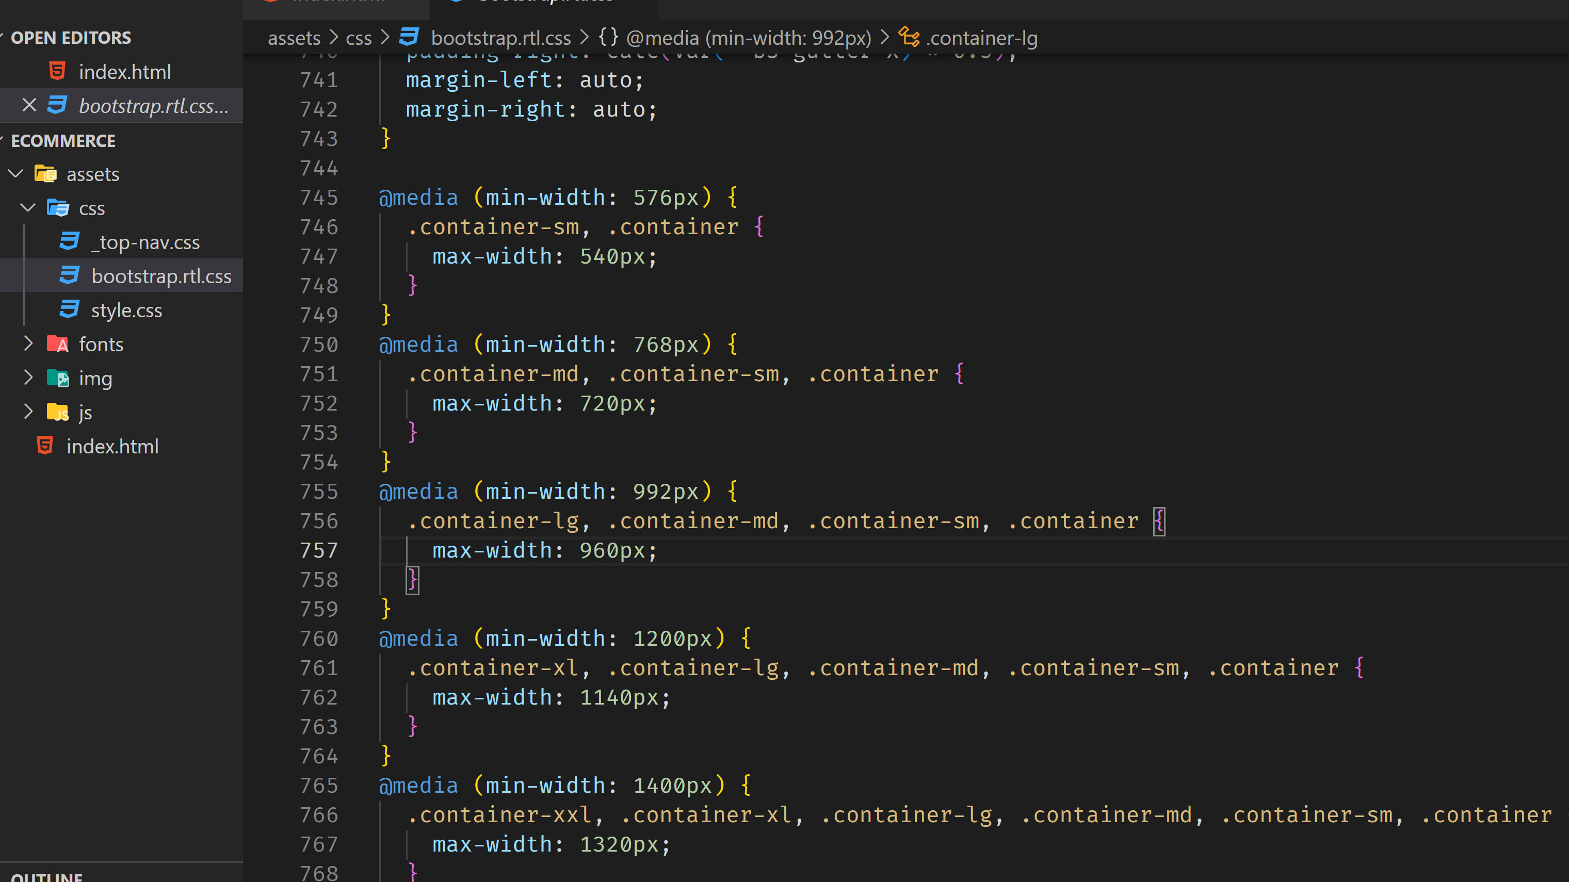This screenshot has height=882, width=1569.
Task: Expand the js folder
Action: point(28,412)
